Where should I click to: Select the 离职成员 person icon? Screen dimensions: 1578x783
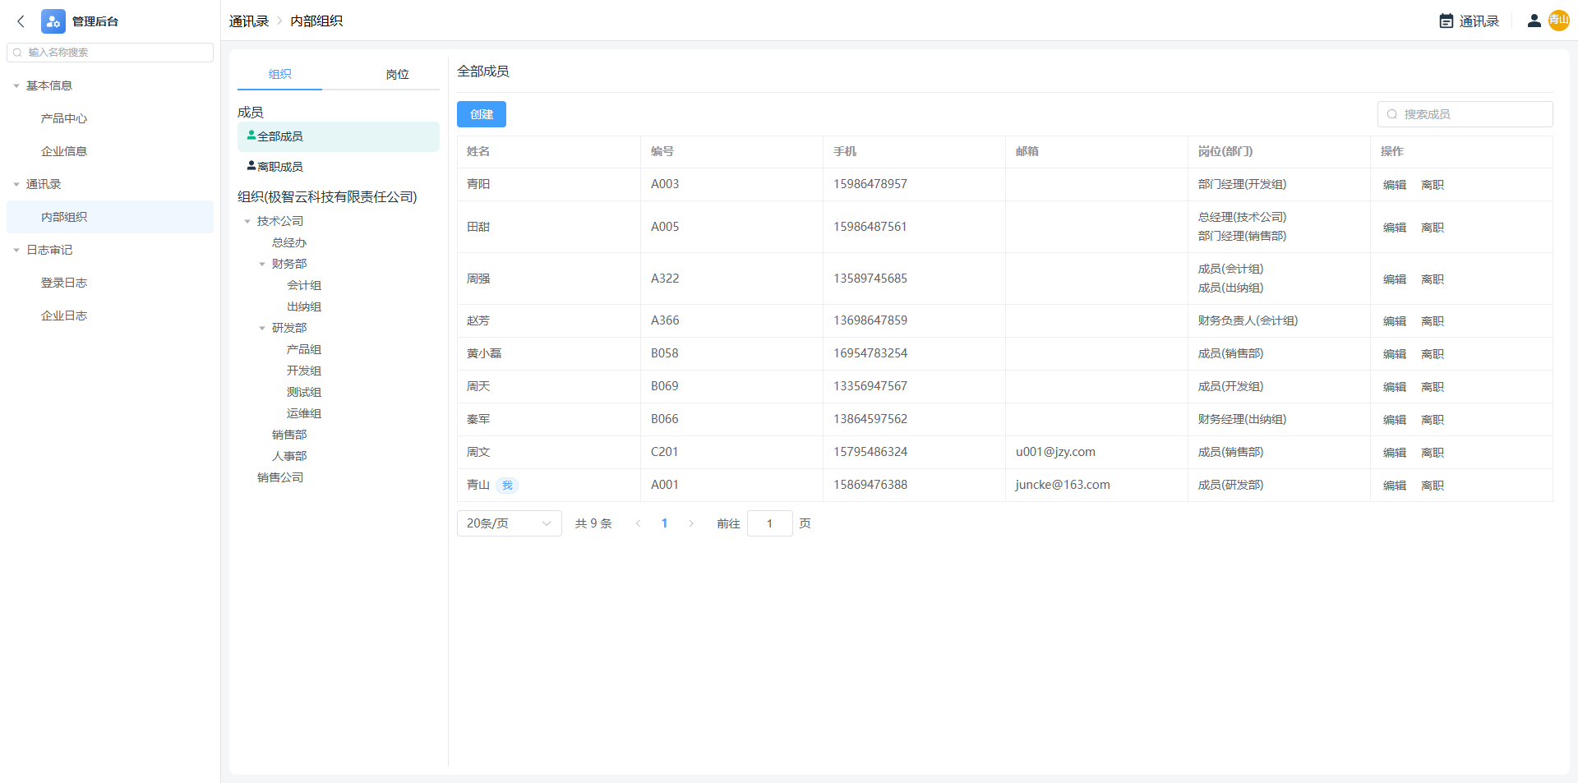click(x=251, y=166)
